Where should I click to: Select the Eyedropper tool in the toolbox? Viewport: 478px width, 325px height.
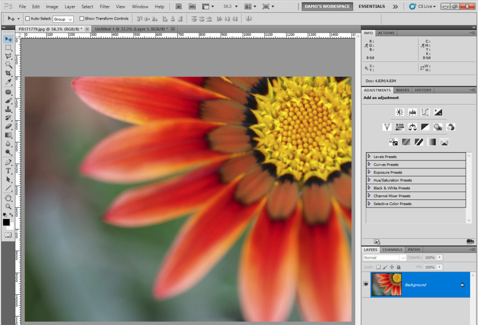pos(8,82)
